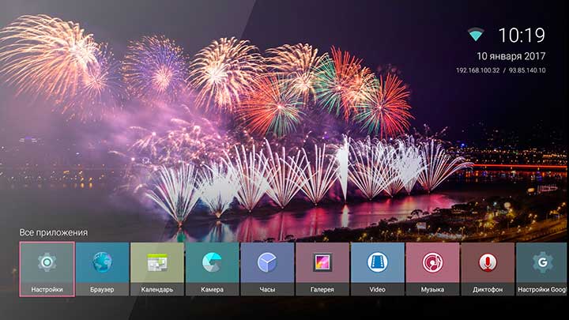The width and height of the screenshot is (569, 320).
Task: Open the Настройки Google app icon
Action: (x=542, y=263)
